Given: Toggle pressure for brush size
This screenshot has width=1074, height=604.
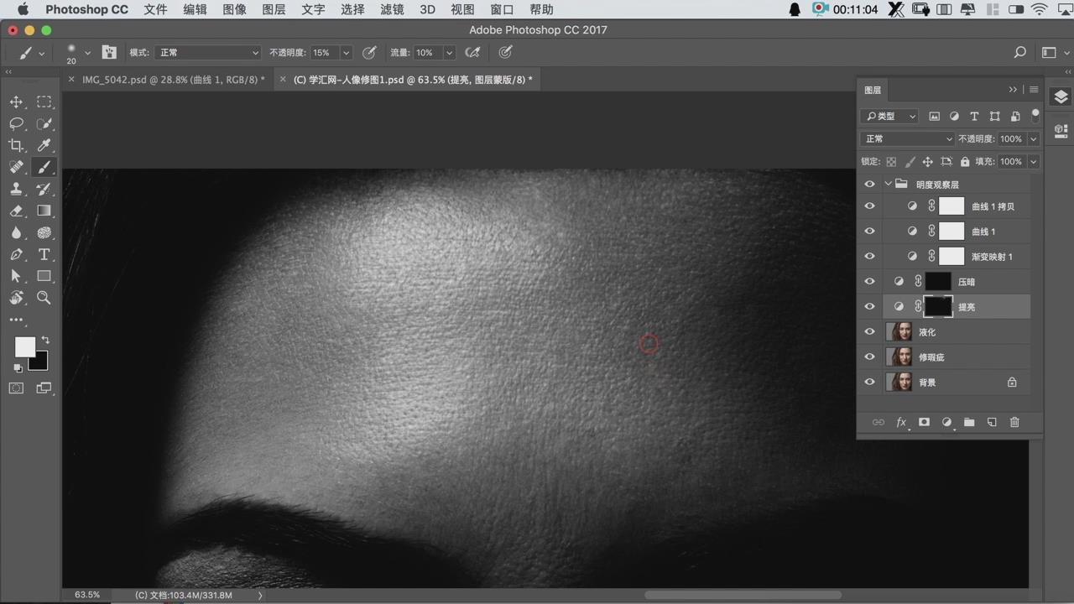Looking at the screenshot, I should [x=505, y=52].
